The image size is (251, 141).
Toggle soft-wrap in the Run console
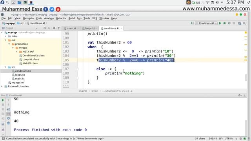click(x=9, y=109)
